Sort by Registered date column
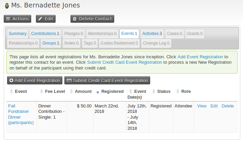This screenshot has height=143, width=243. click(112, 91)
